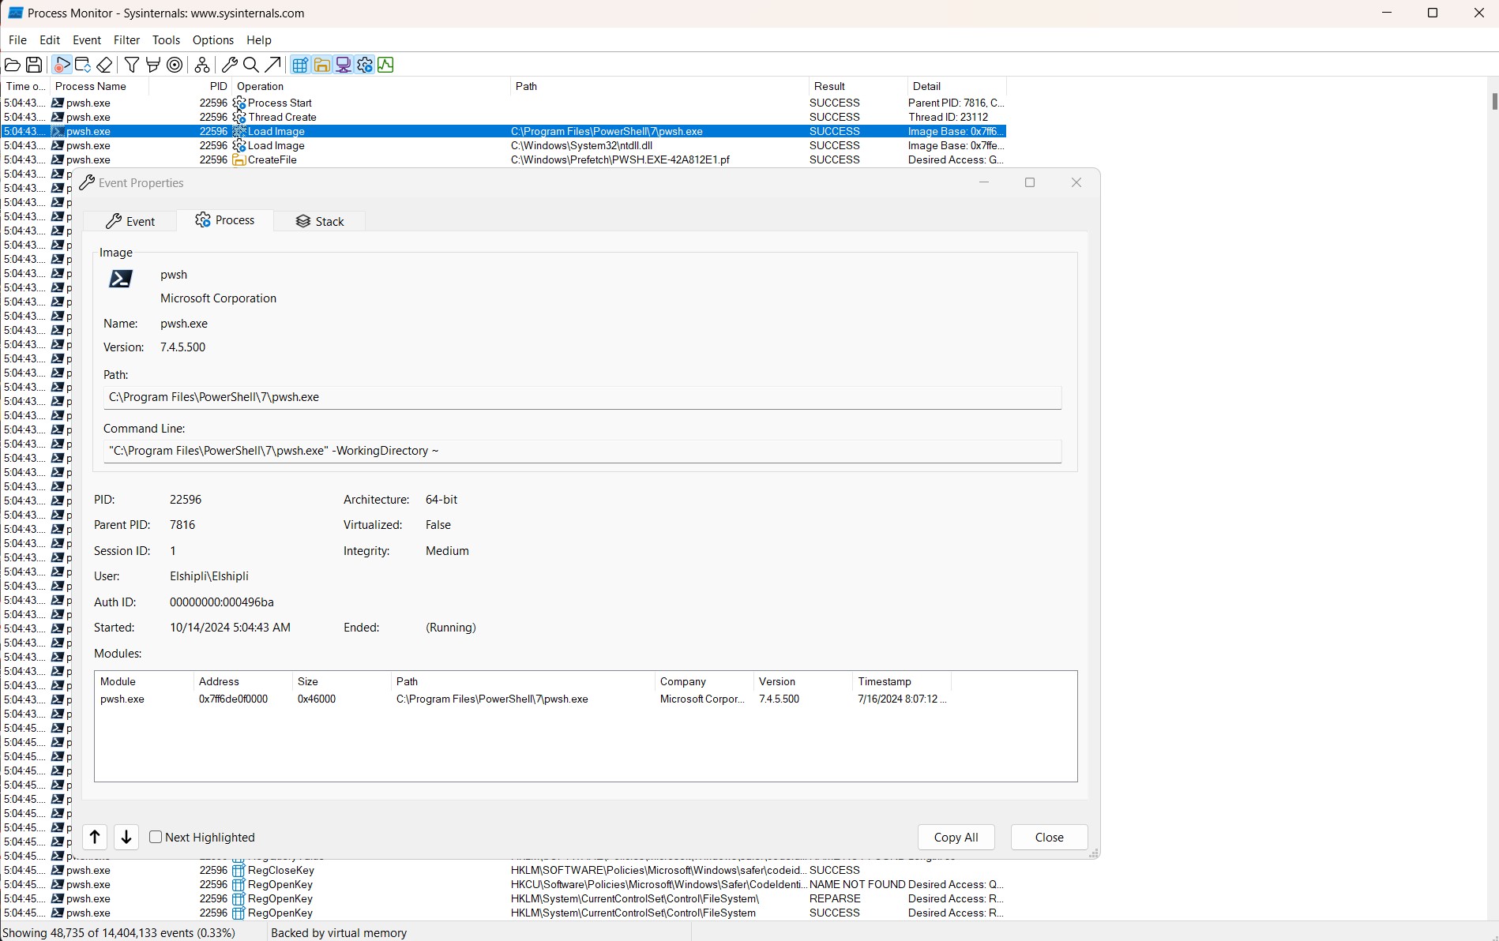Open the Filter menu
Viewport: 1499px width, 941px height.
(126, 39)
